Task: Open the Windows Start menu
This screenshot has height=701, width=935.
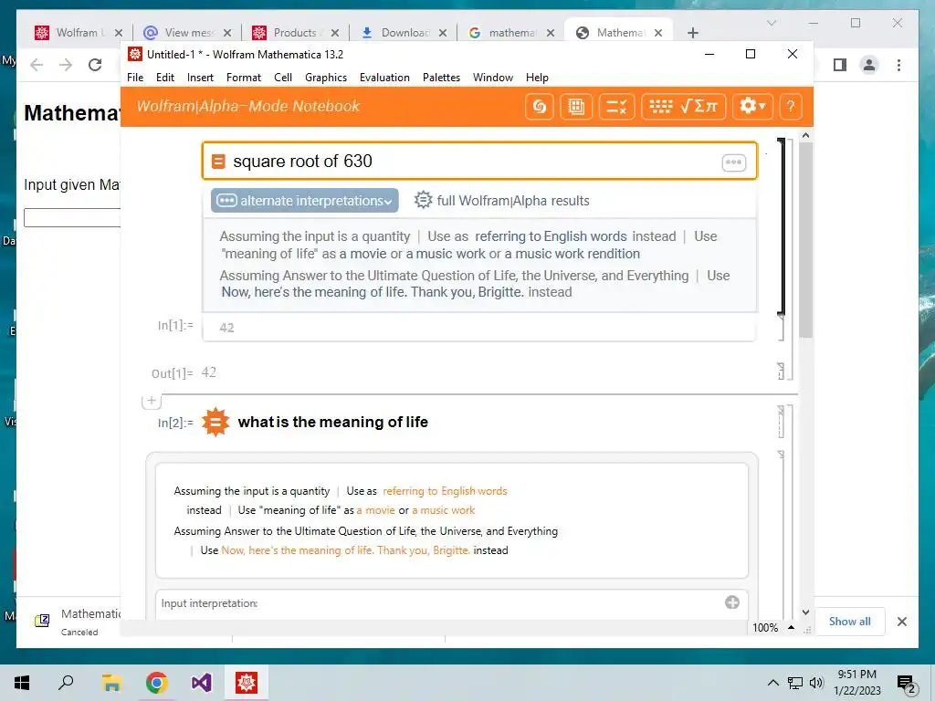Action: 22,683
